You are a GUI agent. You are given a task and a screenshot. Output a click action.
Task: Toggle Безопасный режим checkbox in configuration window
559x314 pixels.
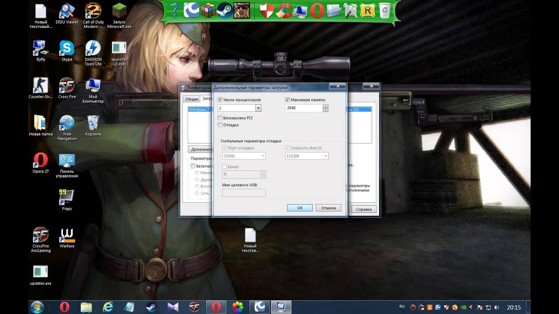pyautogui.click(x=193, y=166)
